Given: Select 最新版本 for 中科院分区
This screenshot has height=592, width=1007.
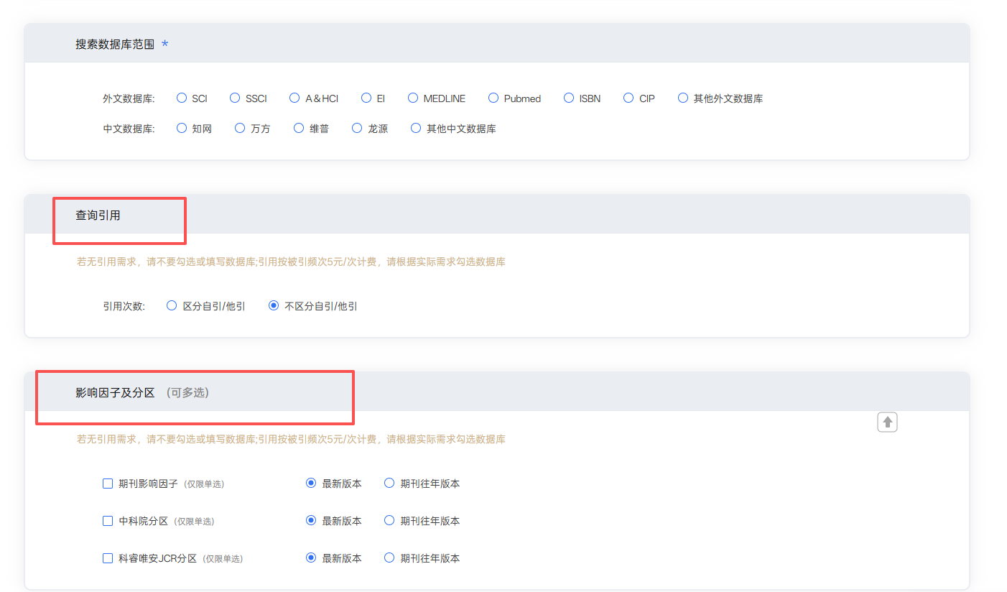Looking at the screenshot, I should pos(311,520).
